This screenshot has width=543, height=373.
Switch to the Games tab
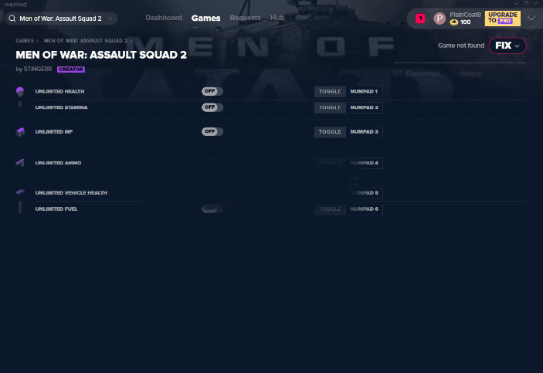[205, 18]
